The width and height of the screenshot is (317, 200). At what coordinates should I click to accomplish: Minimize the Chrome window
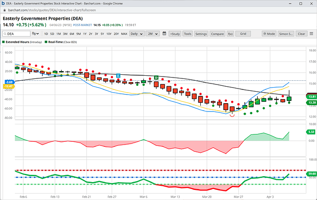(x=290, y=3)
